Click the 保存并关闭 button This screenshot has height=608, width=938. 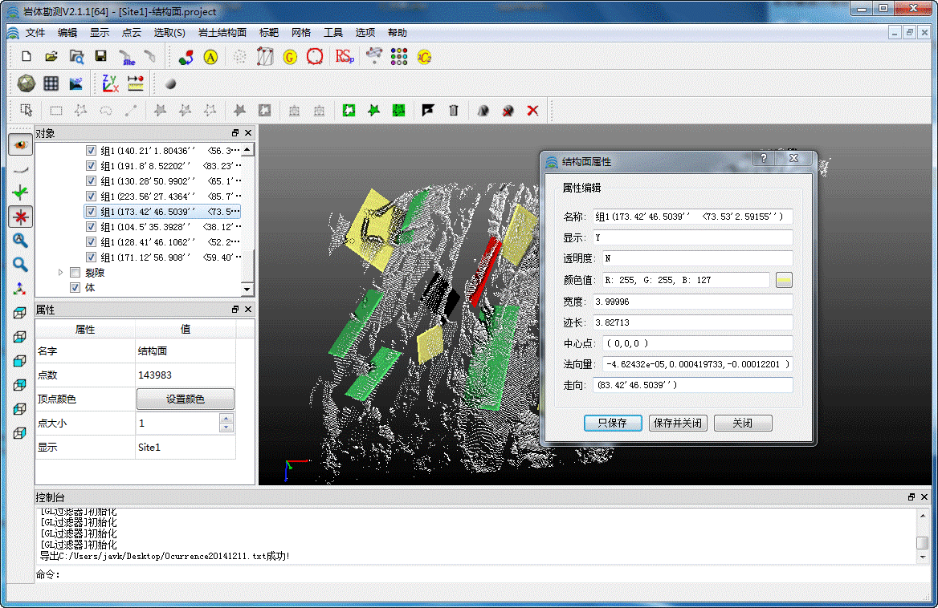tap(678, 423)
